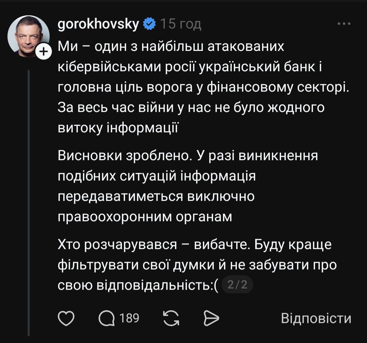Open the three-dot more options menu
The height and width of the screenshot is (343, 367).
coord(344,24)
